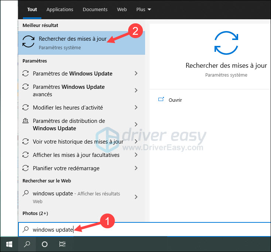Click sync icon of Voir votre historique
Viewport: 271px width, 252px height.
pyautogui.click(x=25, y=141)
